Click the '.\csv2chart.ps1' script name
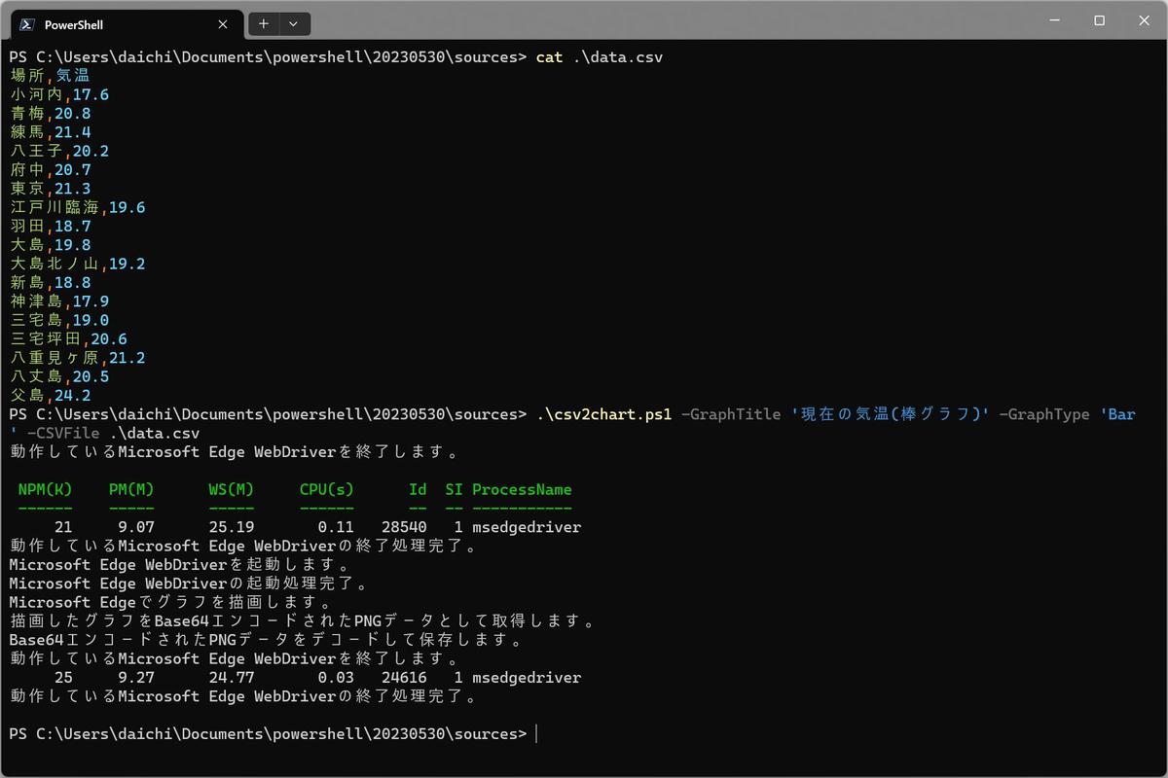 click(603, 414)
